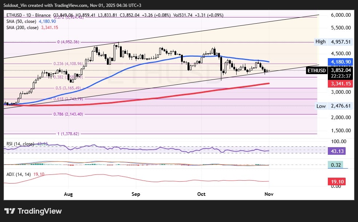This screenshot has height=222, width=358.
Task: Click the TradingView logo icon
Action: [9, 211]
